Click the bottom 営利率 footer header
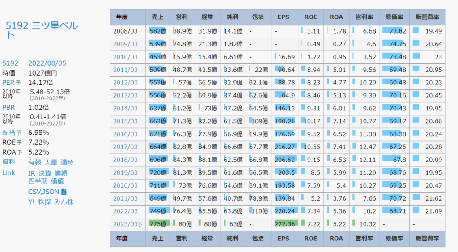This screenshot has height=252, width=458. tap(364, 239)
